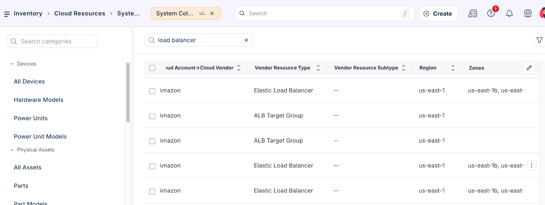545x205 pixels.
Task: Click the pencil icon to edit columns
Action: coord(529,68)
